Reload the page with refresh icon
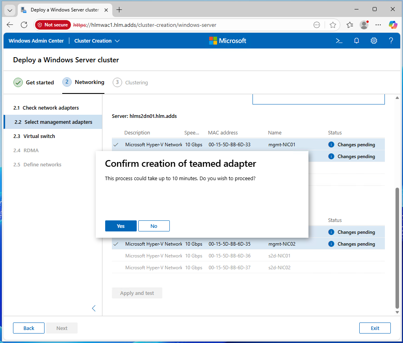Image resolution: width=403 pixels, height=343 pixels. click(x=24, y=25)
